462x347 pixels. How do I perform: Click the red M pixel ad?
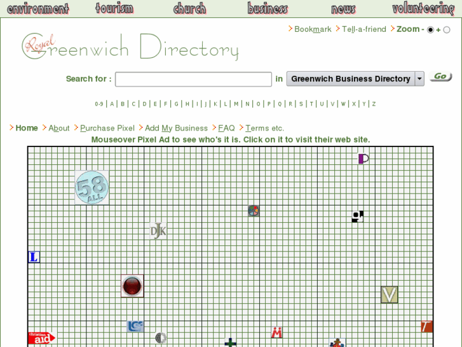276,332
